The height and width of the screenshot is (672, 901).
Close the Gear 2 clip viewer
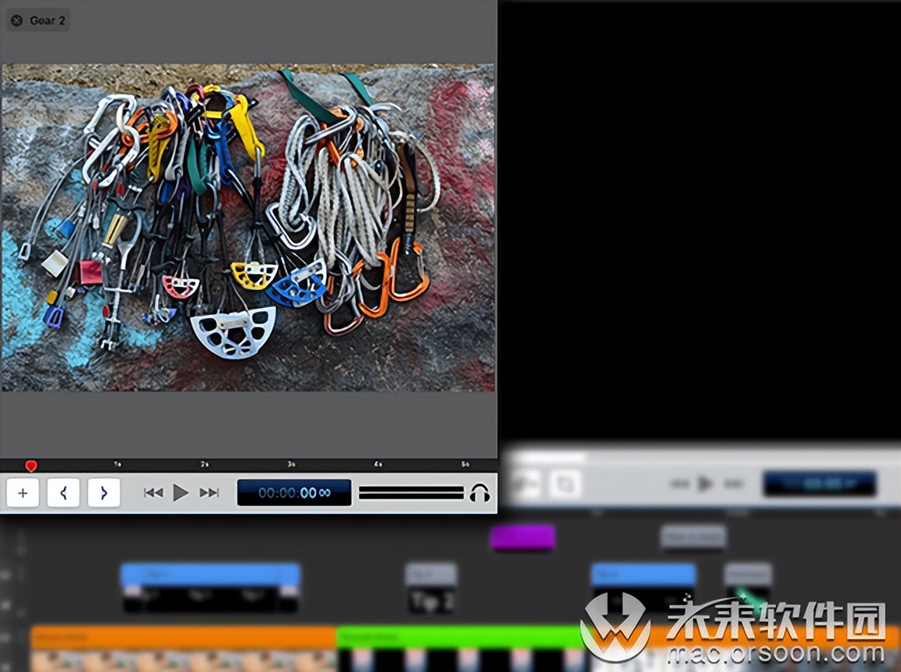(16, 20)
